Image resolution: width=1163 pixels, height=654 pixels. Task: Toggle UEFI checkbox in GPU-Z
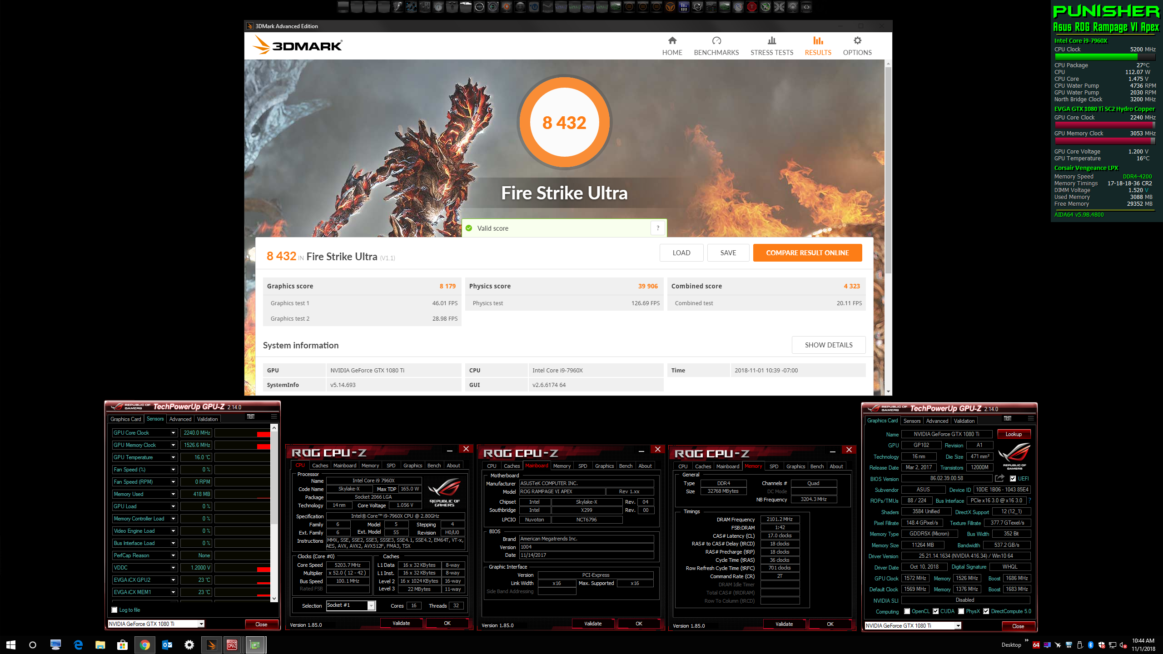coord(1013,478)
